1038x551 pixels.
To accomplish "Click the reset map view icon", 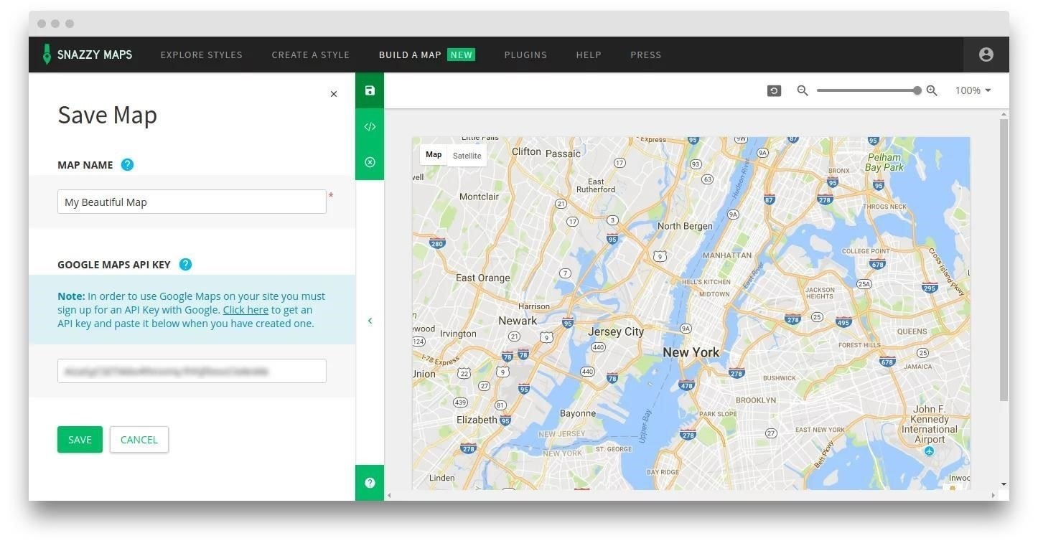I will coord(774,90).
